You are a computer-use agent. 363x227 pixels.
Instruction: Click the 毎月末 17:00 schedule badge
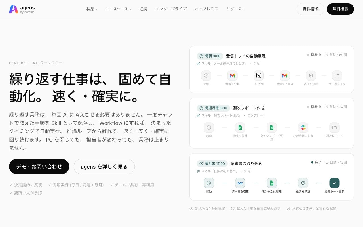coord(212,164)
